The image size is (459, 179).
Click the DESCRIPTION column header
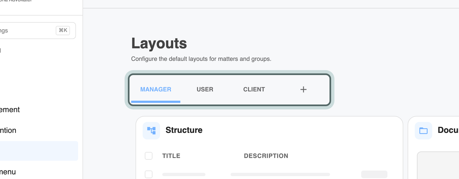[266, 156]
